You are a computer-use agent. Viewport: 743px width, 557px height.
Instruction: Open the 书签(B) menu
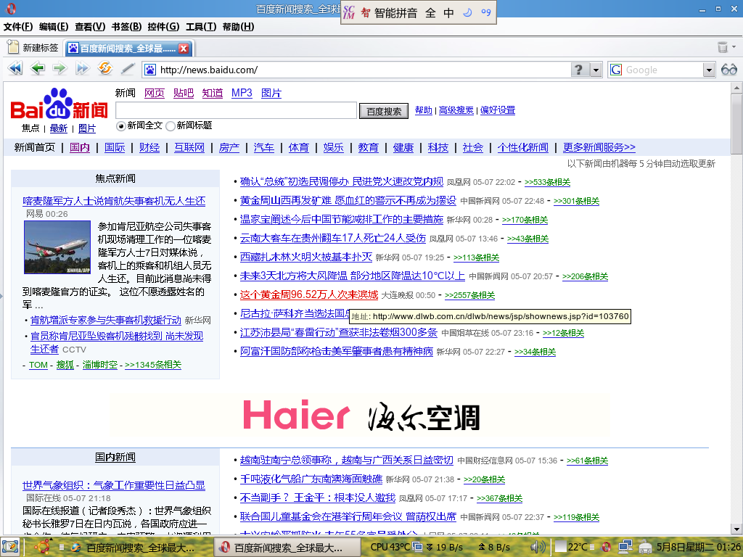[x=126, y=27]
